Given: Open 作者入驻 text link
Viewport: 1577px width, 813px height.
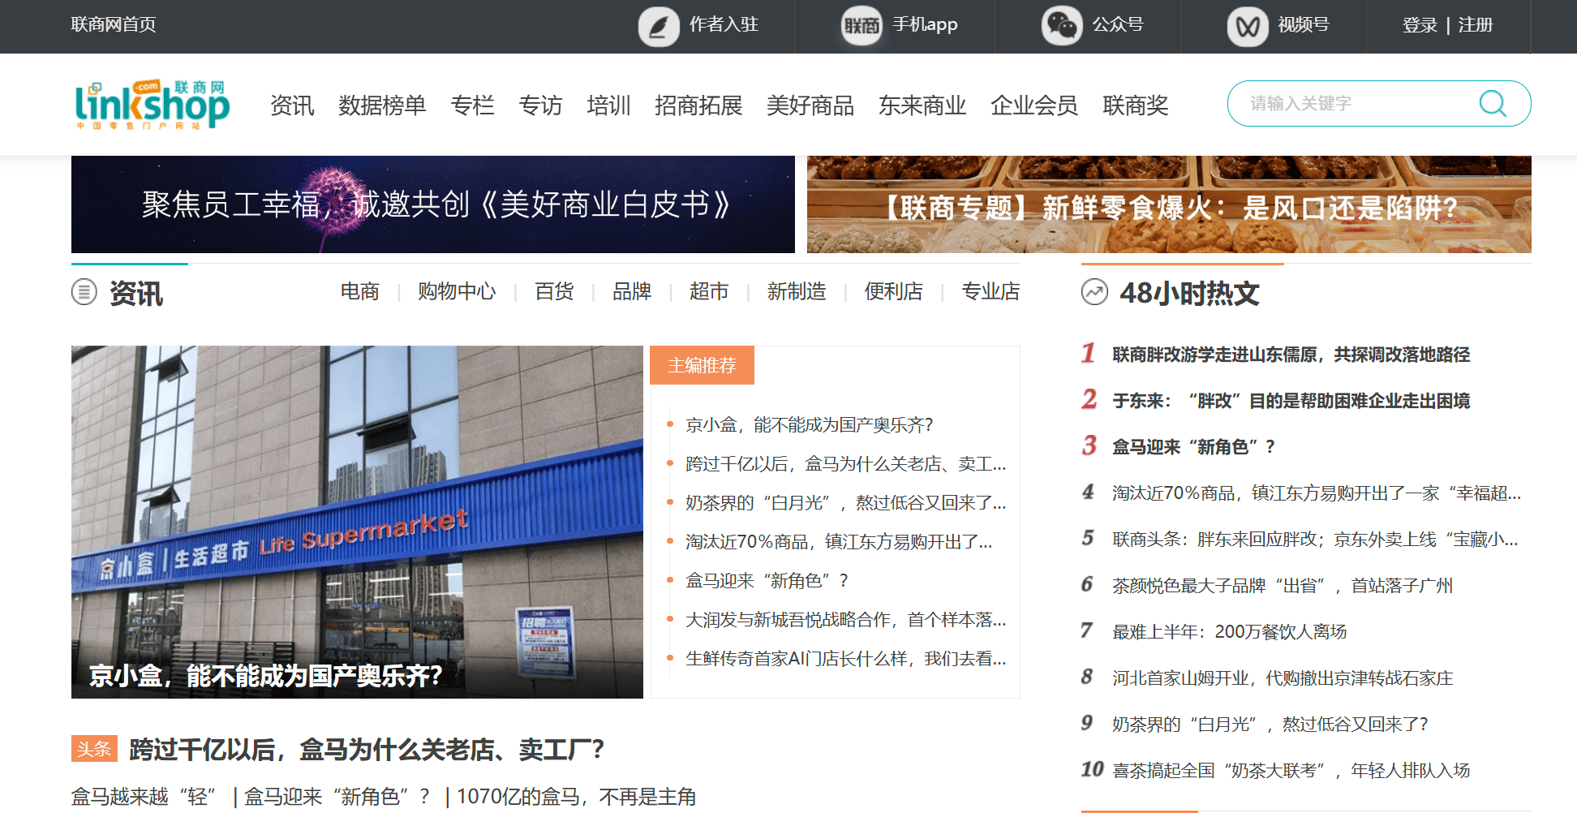Looking at the screenshot, I should pyautogui.click(x=724, y=24).
